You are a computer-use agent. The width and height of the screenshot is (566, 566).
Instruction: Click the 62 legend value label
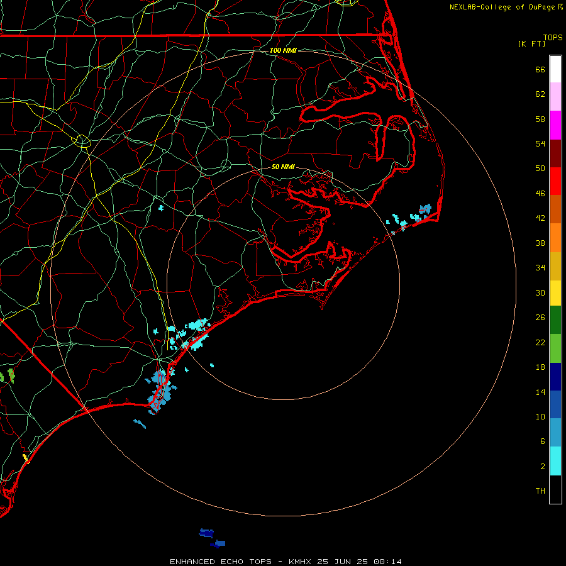(x=540, y=94)
